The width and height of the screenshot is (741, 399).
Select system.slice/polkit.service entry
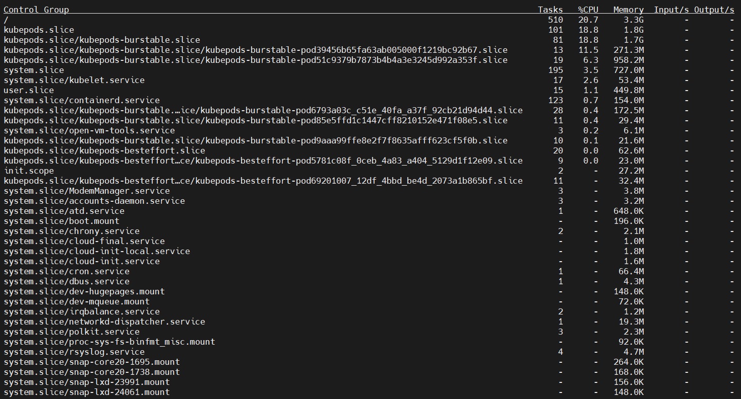(x=72, y=332)
